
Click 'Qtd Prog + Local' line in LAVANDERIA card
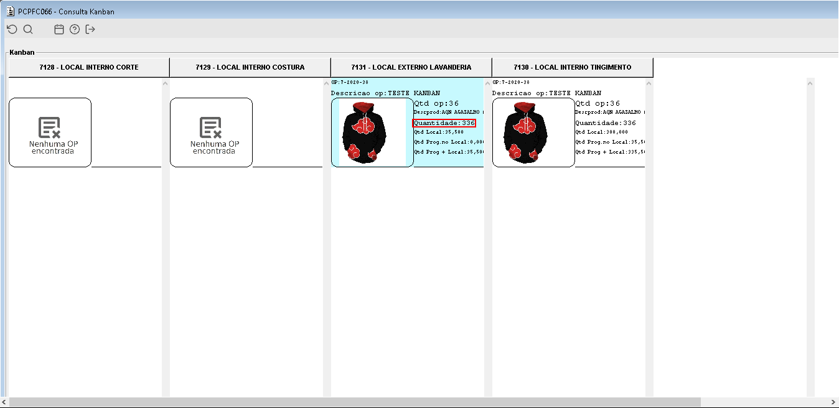tap(449, 152)
